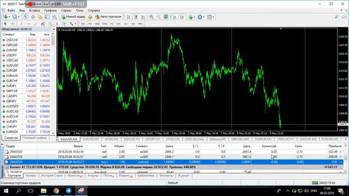Image resolution: width=349 pixels, height=196 pixels.
Task: Switch timeframe to D1
Action: coord(126,24)
